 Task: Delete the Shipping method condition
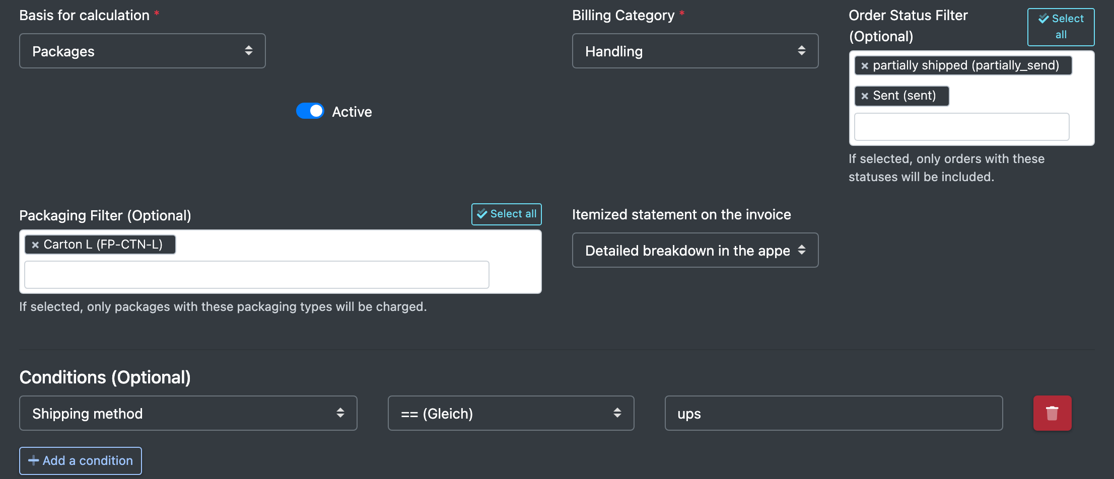point(1052,413)
